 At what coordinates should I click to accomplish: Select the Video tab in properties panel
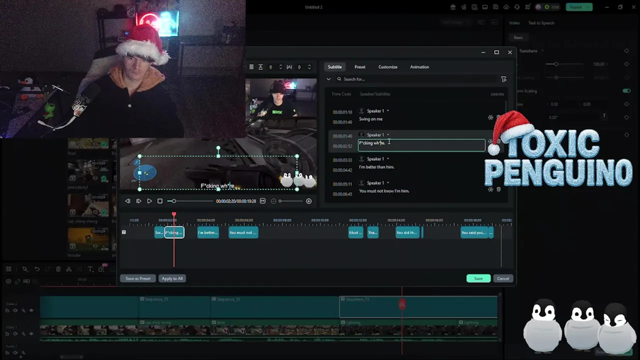point(514,23)
